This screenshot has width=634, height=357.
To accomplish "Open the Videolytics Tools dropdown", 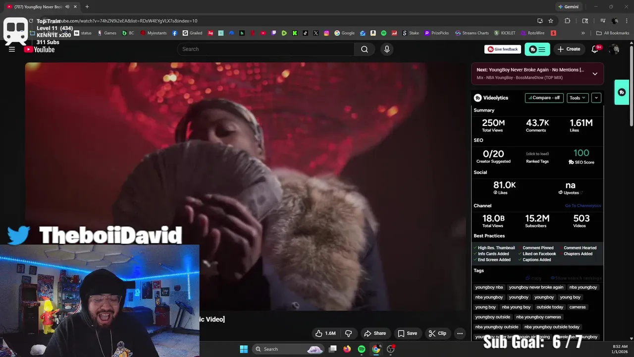I will [578, 98].
